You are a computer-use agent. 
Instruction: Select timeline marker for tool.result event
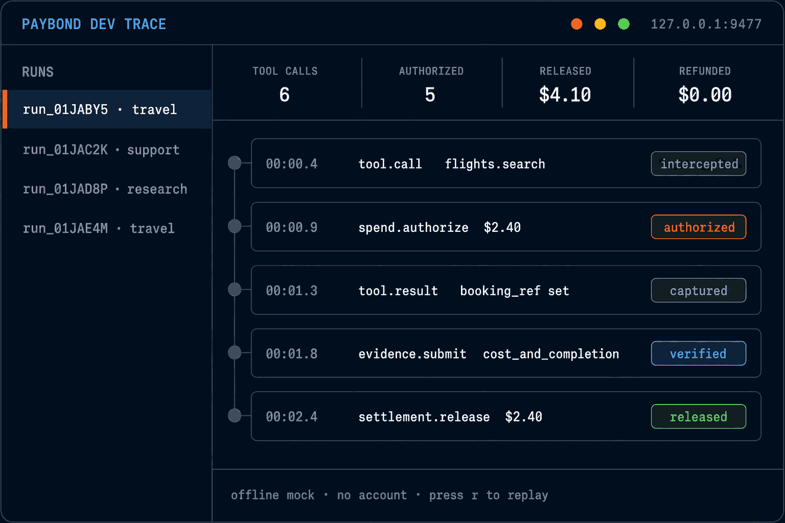point(235,290)
